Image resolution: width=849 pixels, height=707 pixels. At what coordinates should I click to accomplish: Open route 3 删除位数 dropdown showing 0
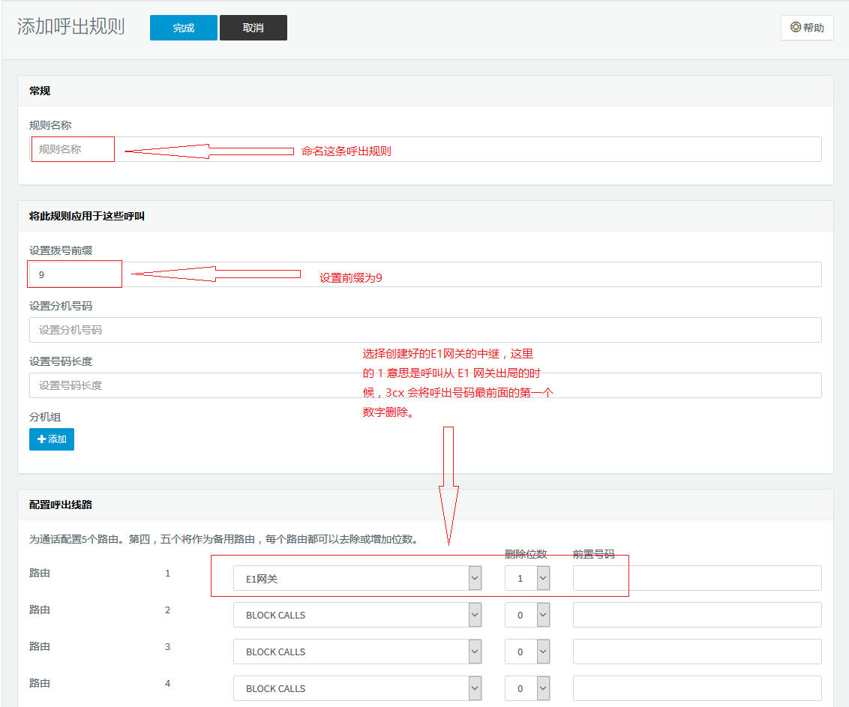tap(527, 652)
